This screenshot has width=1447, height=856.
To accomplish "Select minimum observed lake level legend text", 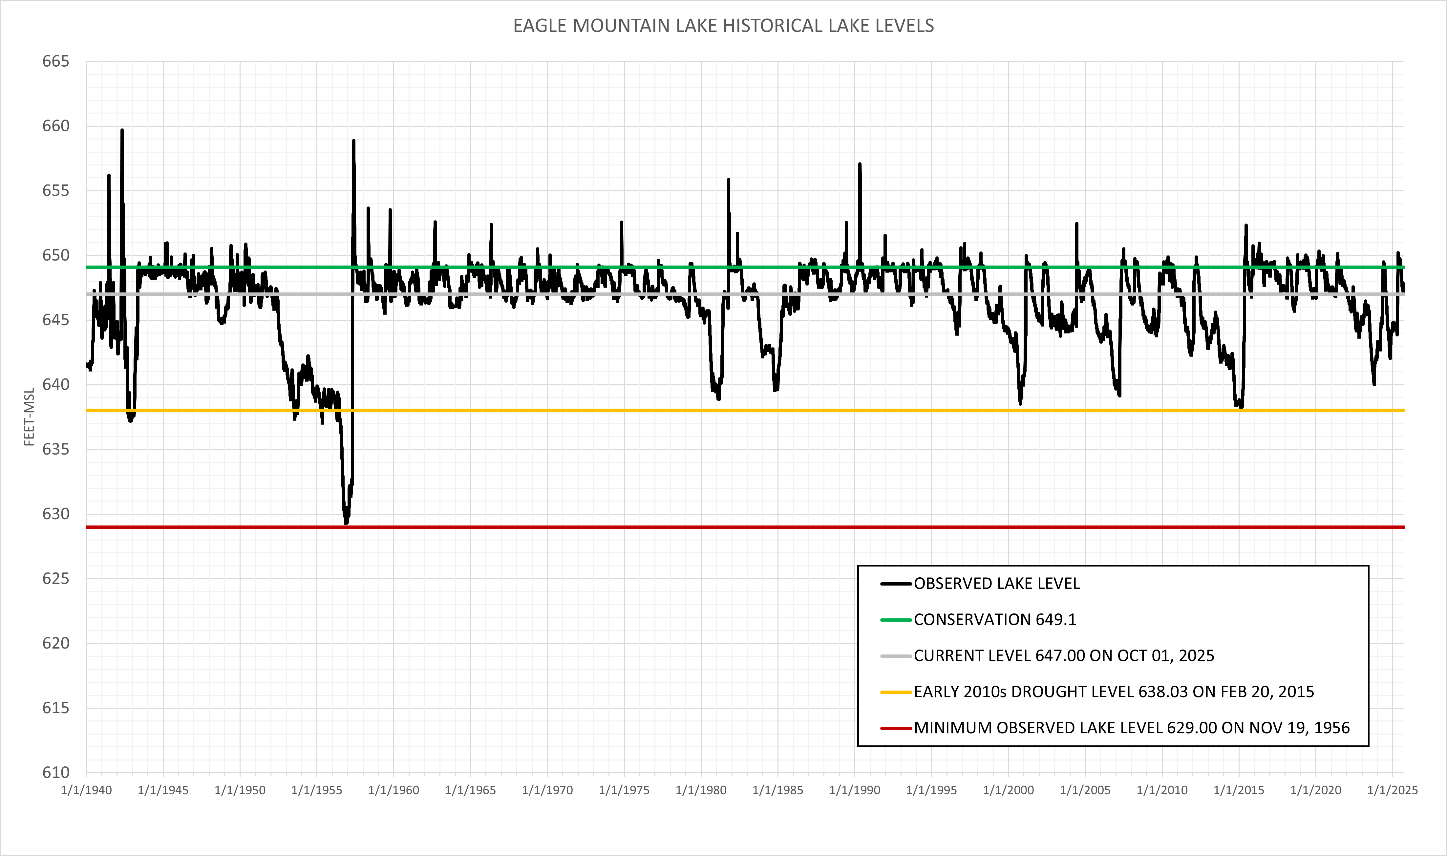I will click(x=1132, y=728).
